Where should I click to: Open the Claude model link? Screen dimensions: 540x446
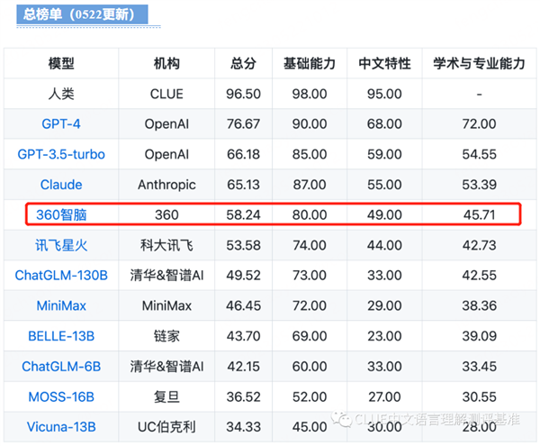[x=61, y=185]
